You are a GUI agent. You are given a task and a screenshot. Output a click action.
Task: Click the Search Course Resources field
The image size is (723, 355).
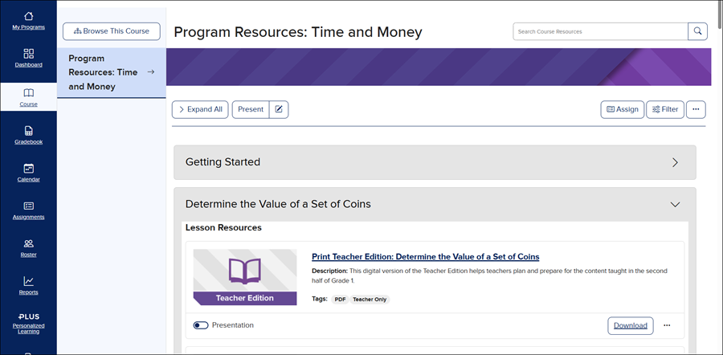click(600, 31)
